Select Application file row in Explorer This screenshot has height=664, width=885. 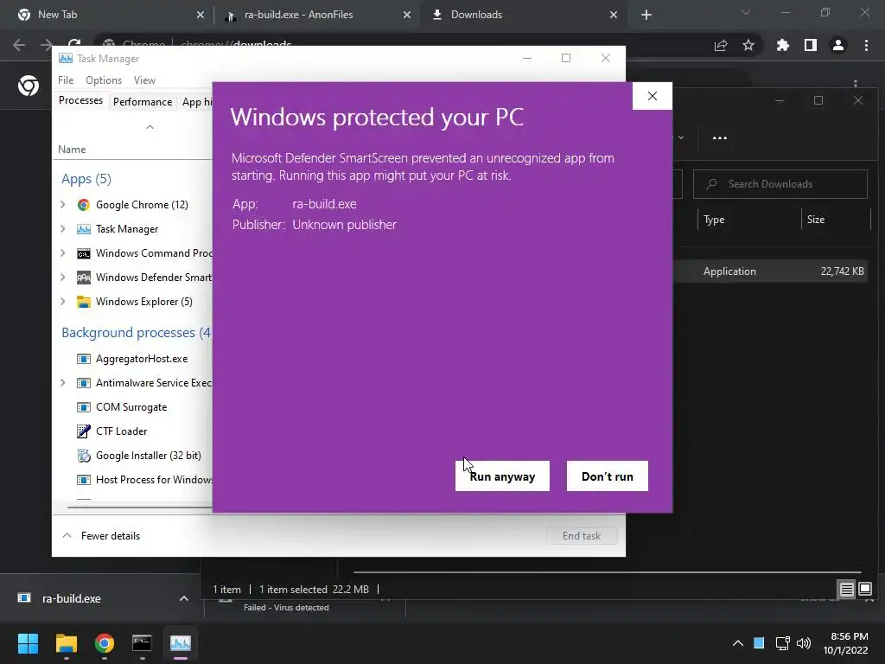tap(771, 271)
